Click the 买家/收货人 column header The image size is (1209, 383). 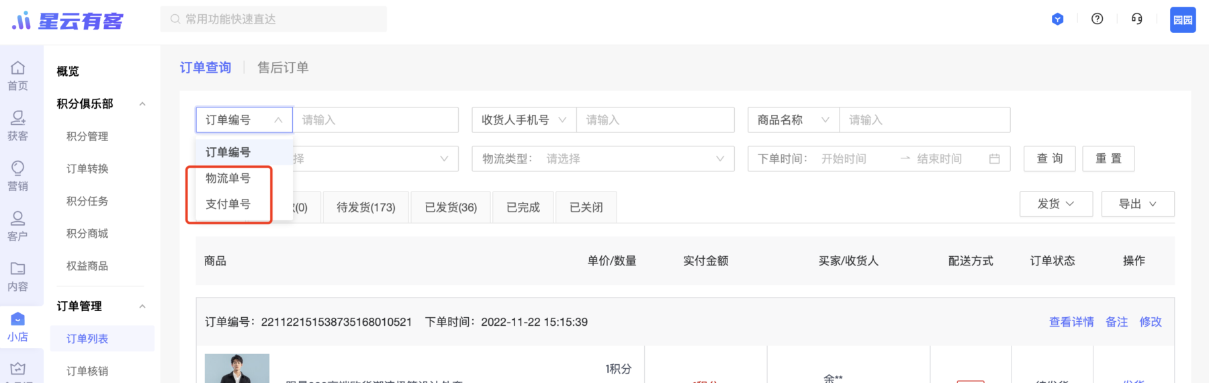pos(848,261)
